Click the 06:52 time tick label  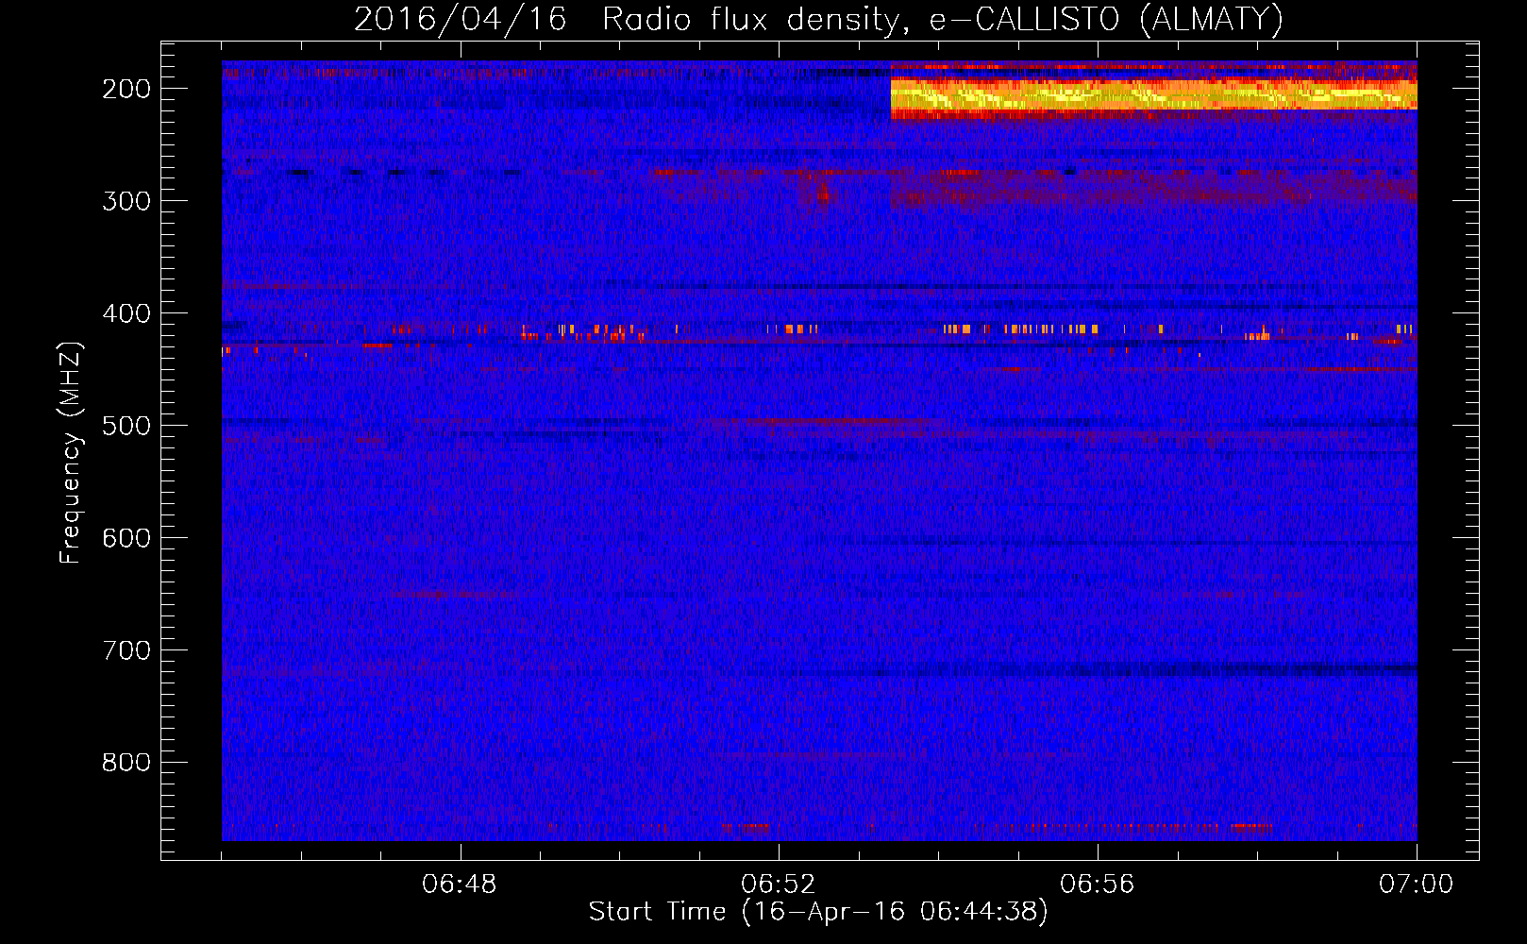[779, 885]
